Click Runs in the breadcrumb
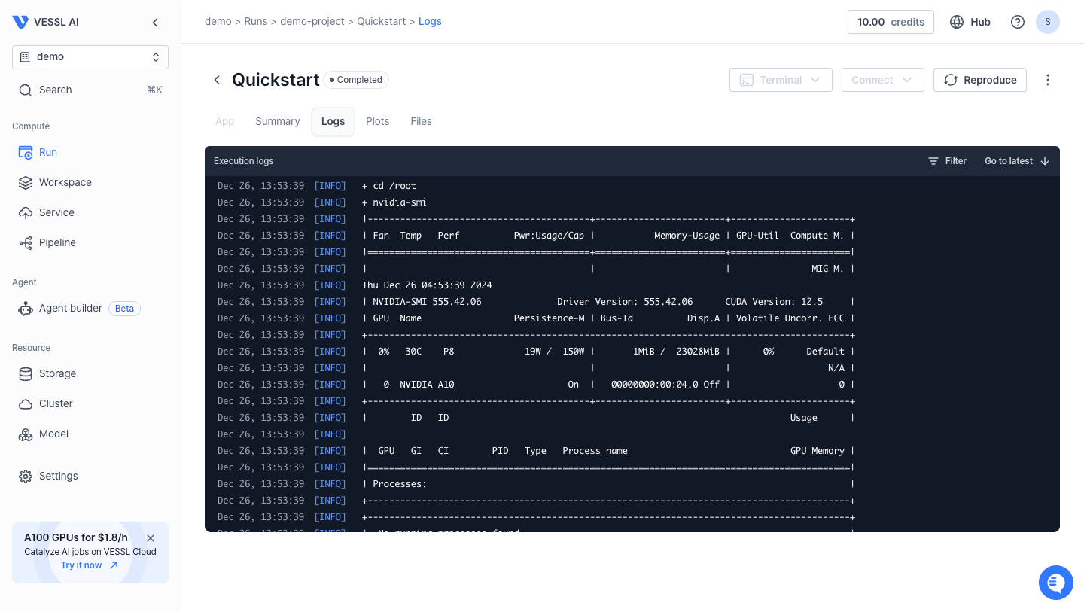Viewport: 1084px width, 612px height. [x=256, y=21]
